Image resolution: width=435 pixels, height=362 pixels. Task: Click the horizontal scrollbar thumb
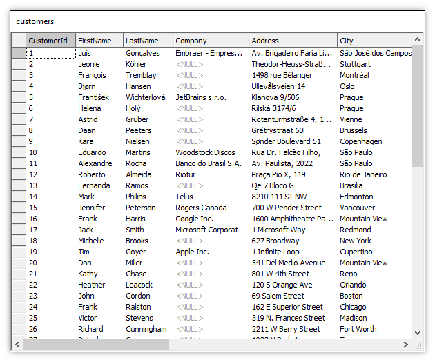click(96, 344)
